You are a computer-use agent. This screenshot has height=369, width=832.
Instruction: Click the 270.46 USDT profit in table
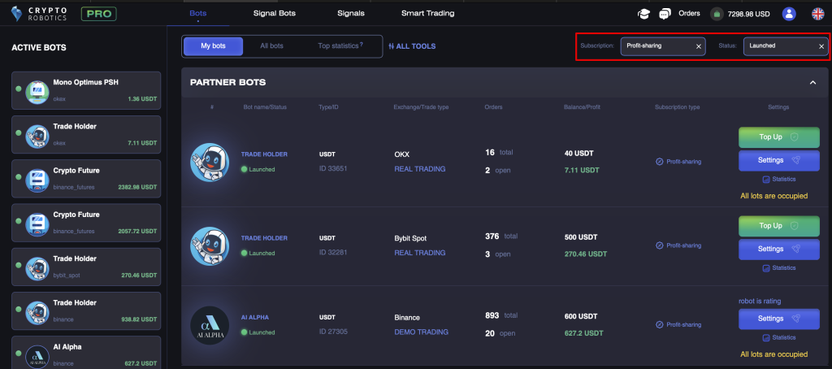point(586,254)
